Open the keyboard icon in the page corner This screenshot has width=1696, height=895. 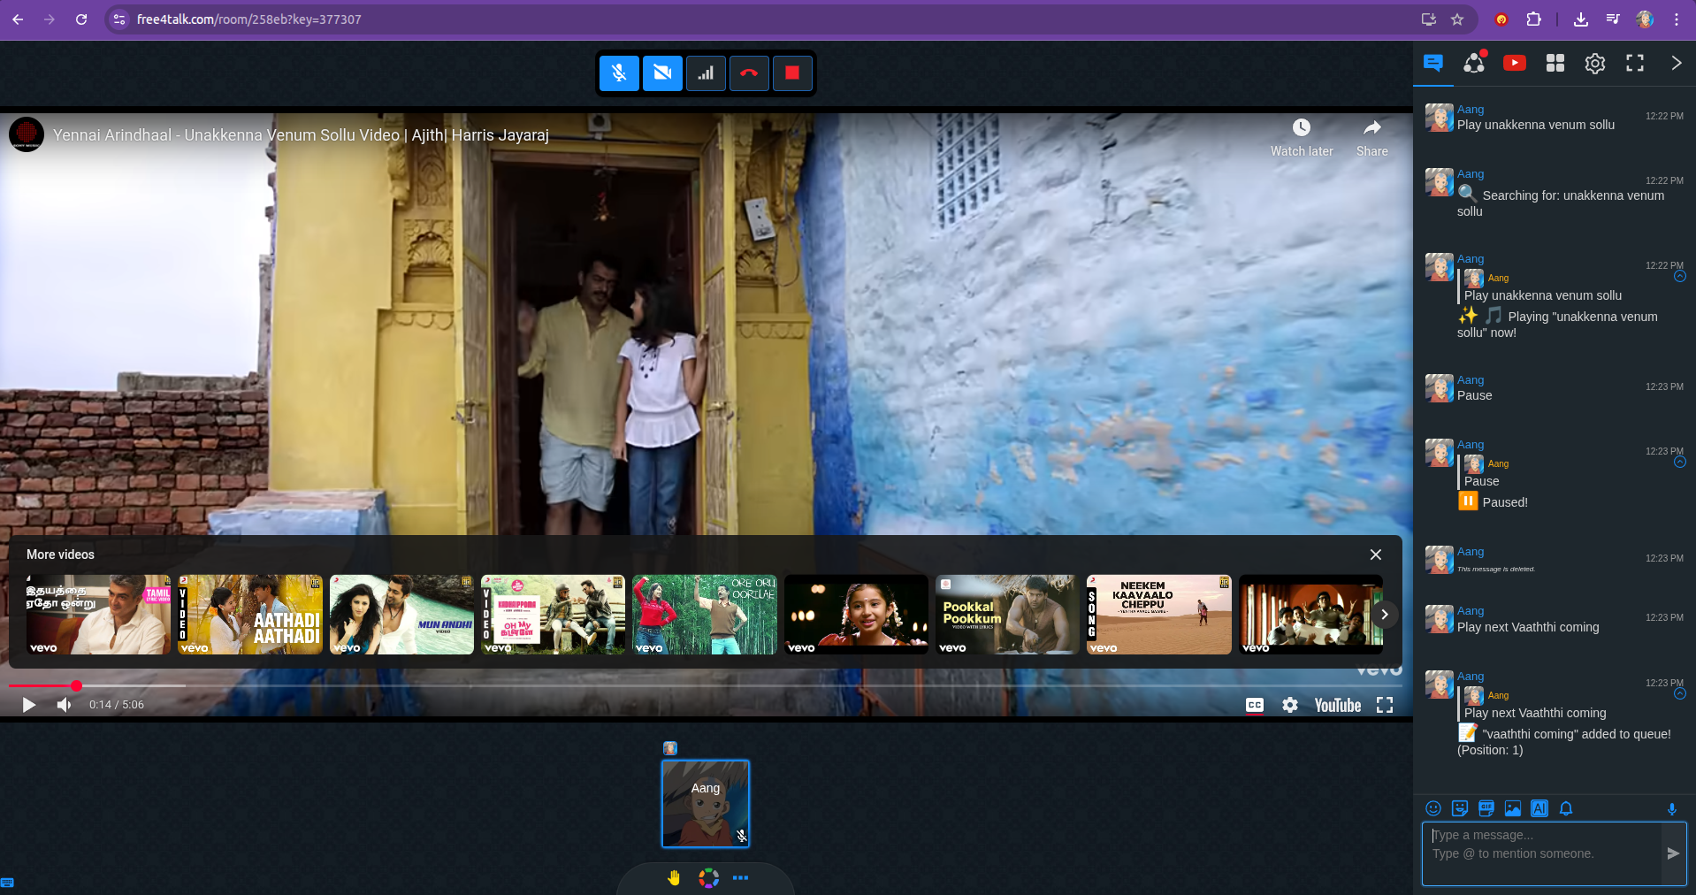point(7,883)
